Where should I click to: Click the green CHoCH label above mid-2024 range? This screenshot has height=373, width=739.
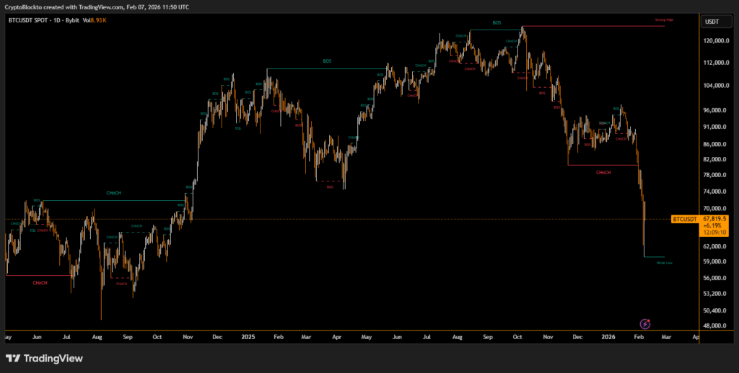113,193
